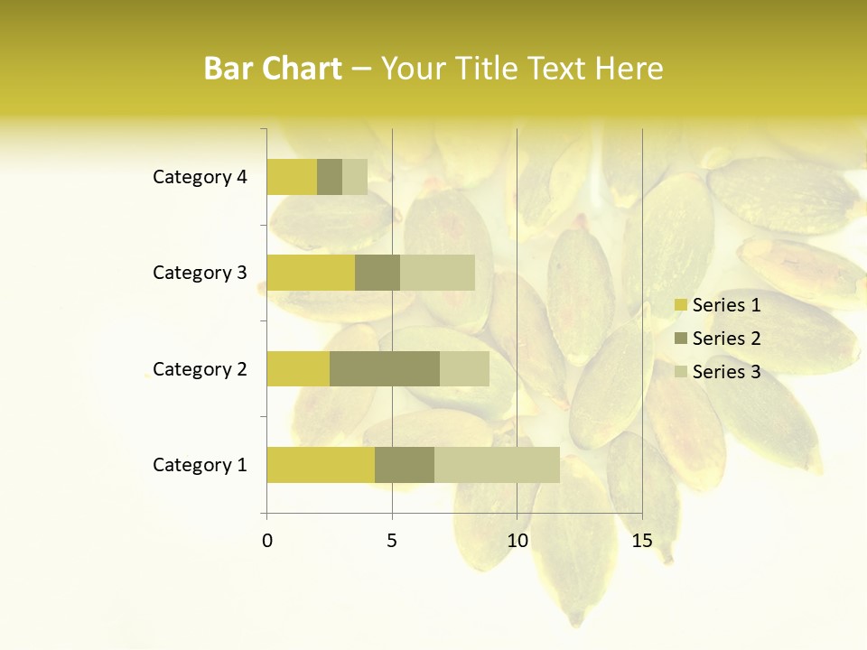The width and height of the screenshot is (867, 650).
Task: Click the axis value 5 label
Action: click(392, 541)
